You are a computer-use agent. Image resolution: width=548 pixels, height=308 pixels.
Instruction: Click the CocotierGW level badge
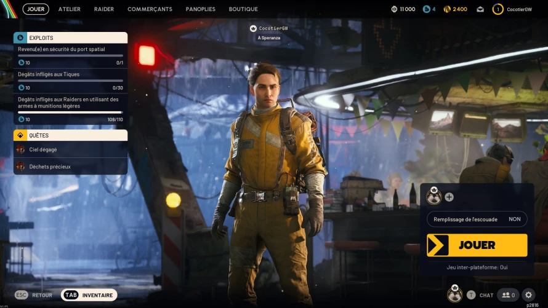pos(498,9)
